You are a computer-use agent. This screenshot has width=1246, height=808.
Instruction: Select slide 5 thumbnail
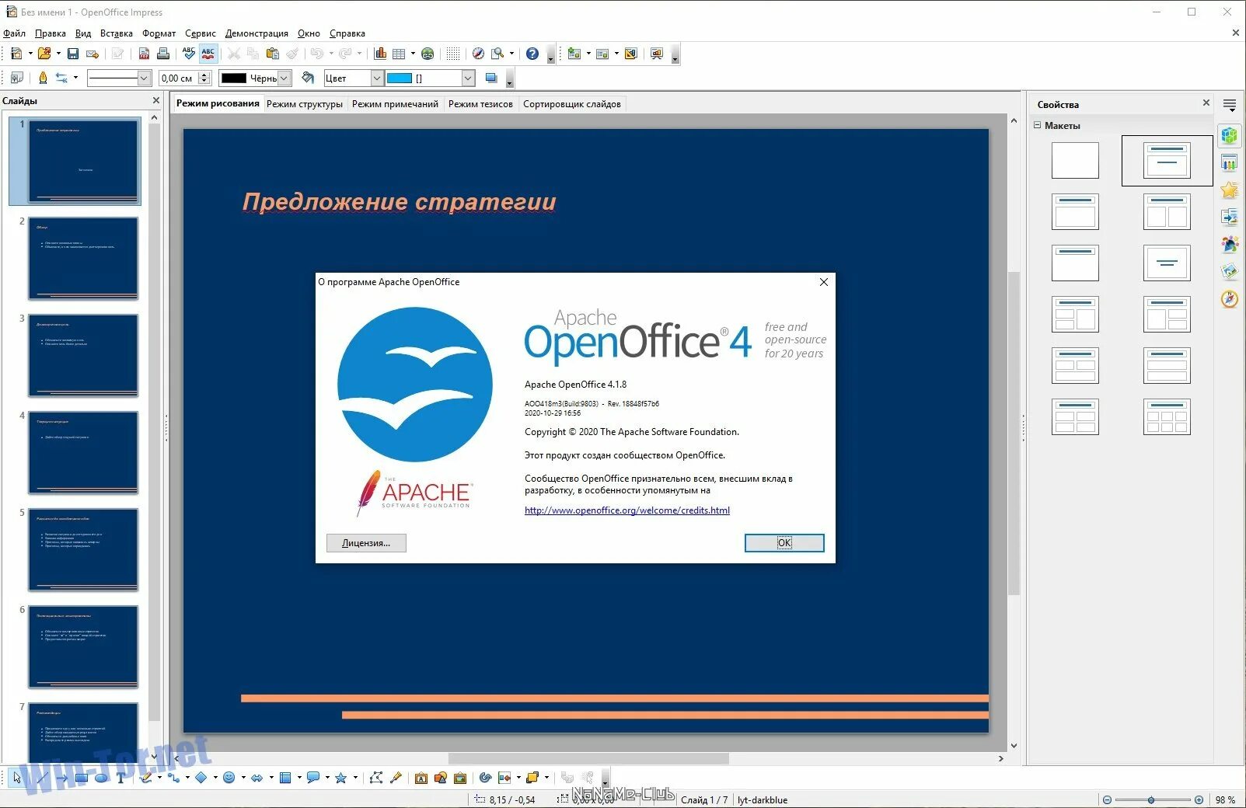click(x=83, y=550)
